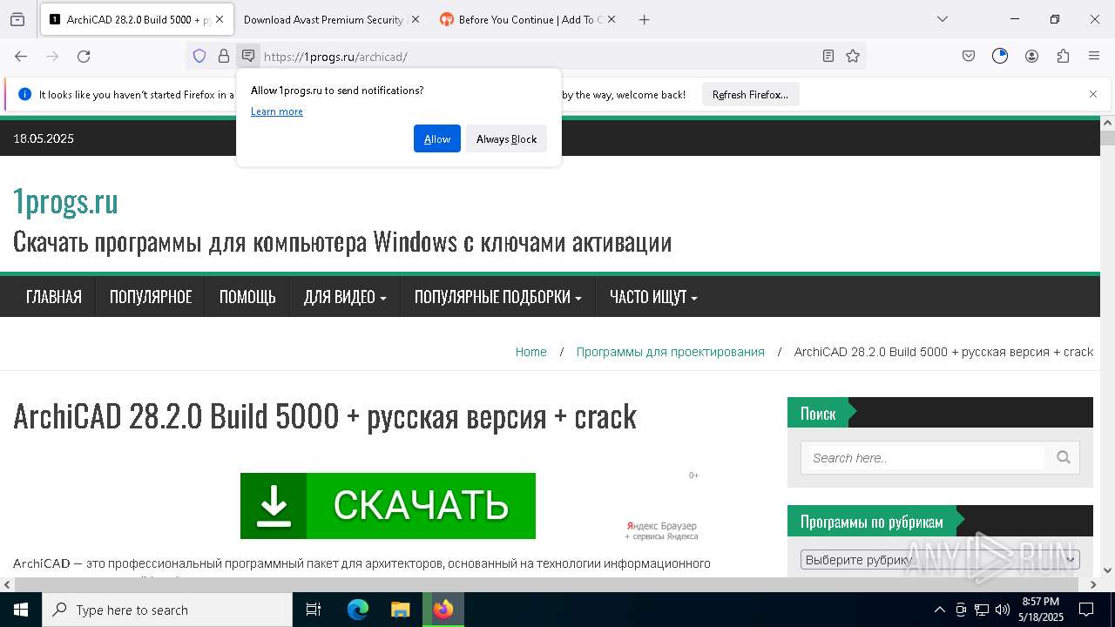
Task: Click Windows taskbar search box
Action: 167,610
